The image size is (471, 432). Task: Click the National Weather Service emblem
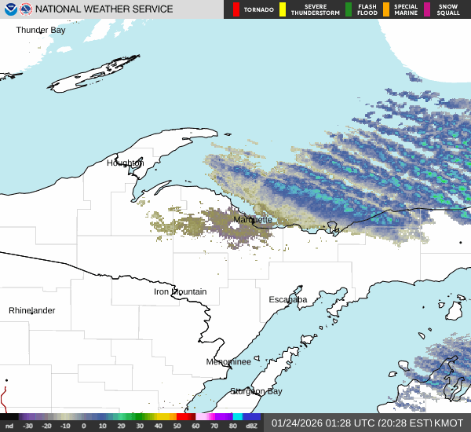pos(26,9)
